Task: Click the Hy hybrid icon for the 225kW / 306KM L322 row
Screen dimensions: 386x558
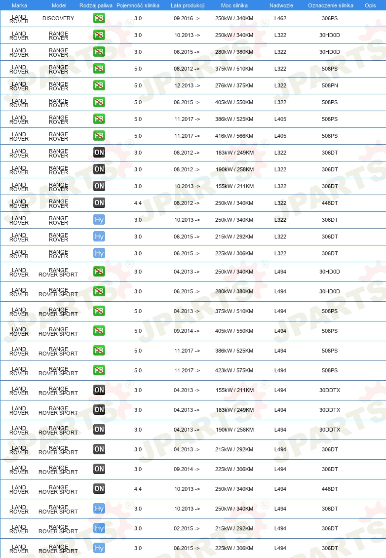Action: coord(99,253)
